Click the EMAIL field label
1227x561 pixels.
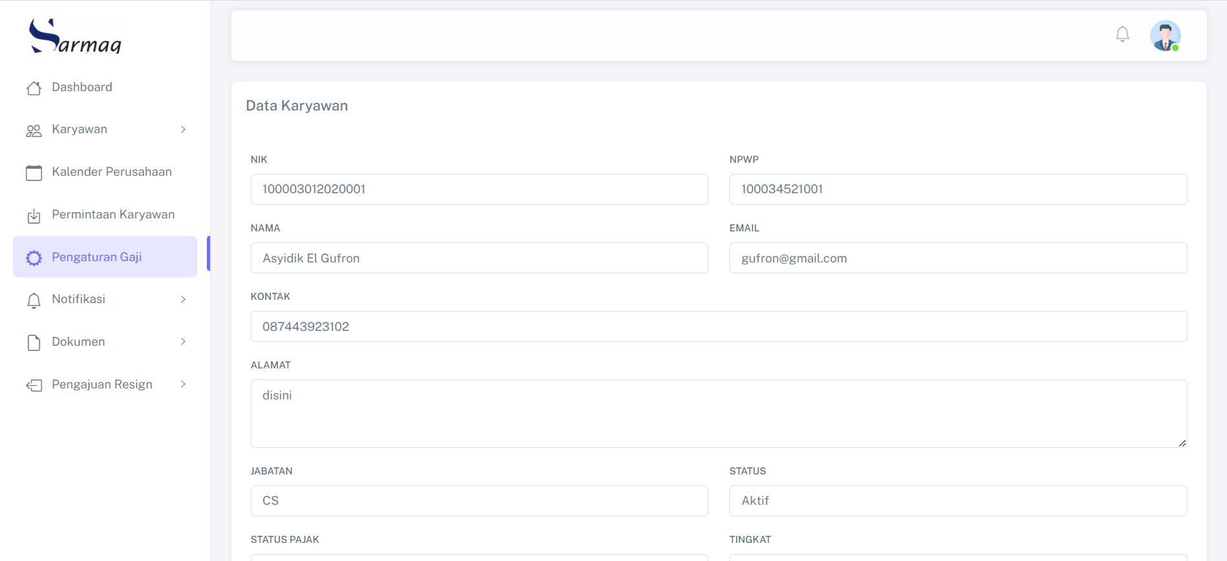(744, 228)
